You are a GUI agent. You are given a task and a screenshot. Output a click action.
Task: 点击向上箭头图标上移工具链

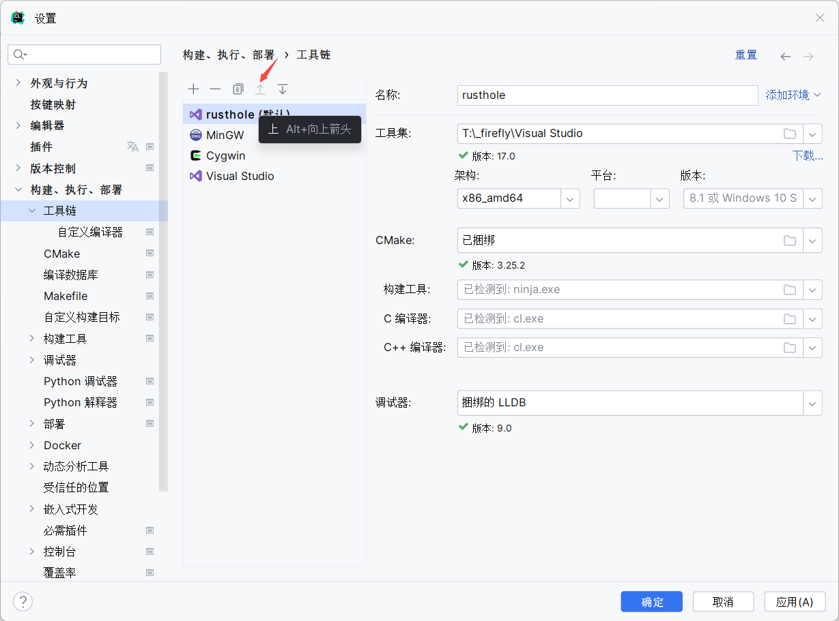pos(260,89)
